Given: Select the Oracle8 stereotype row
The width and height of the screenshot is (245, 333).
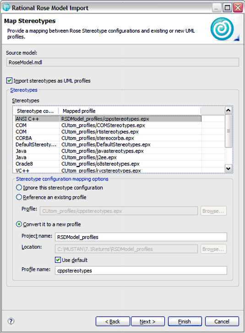Looking at the screenshot, I should coord(108,164).
